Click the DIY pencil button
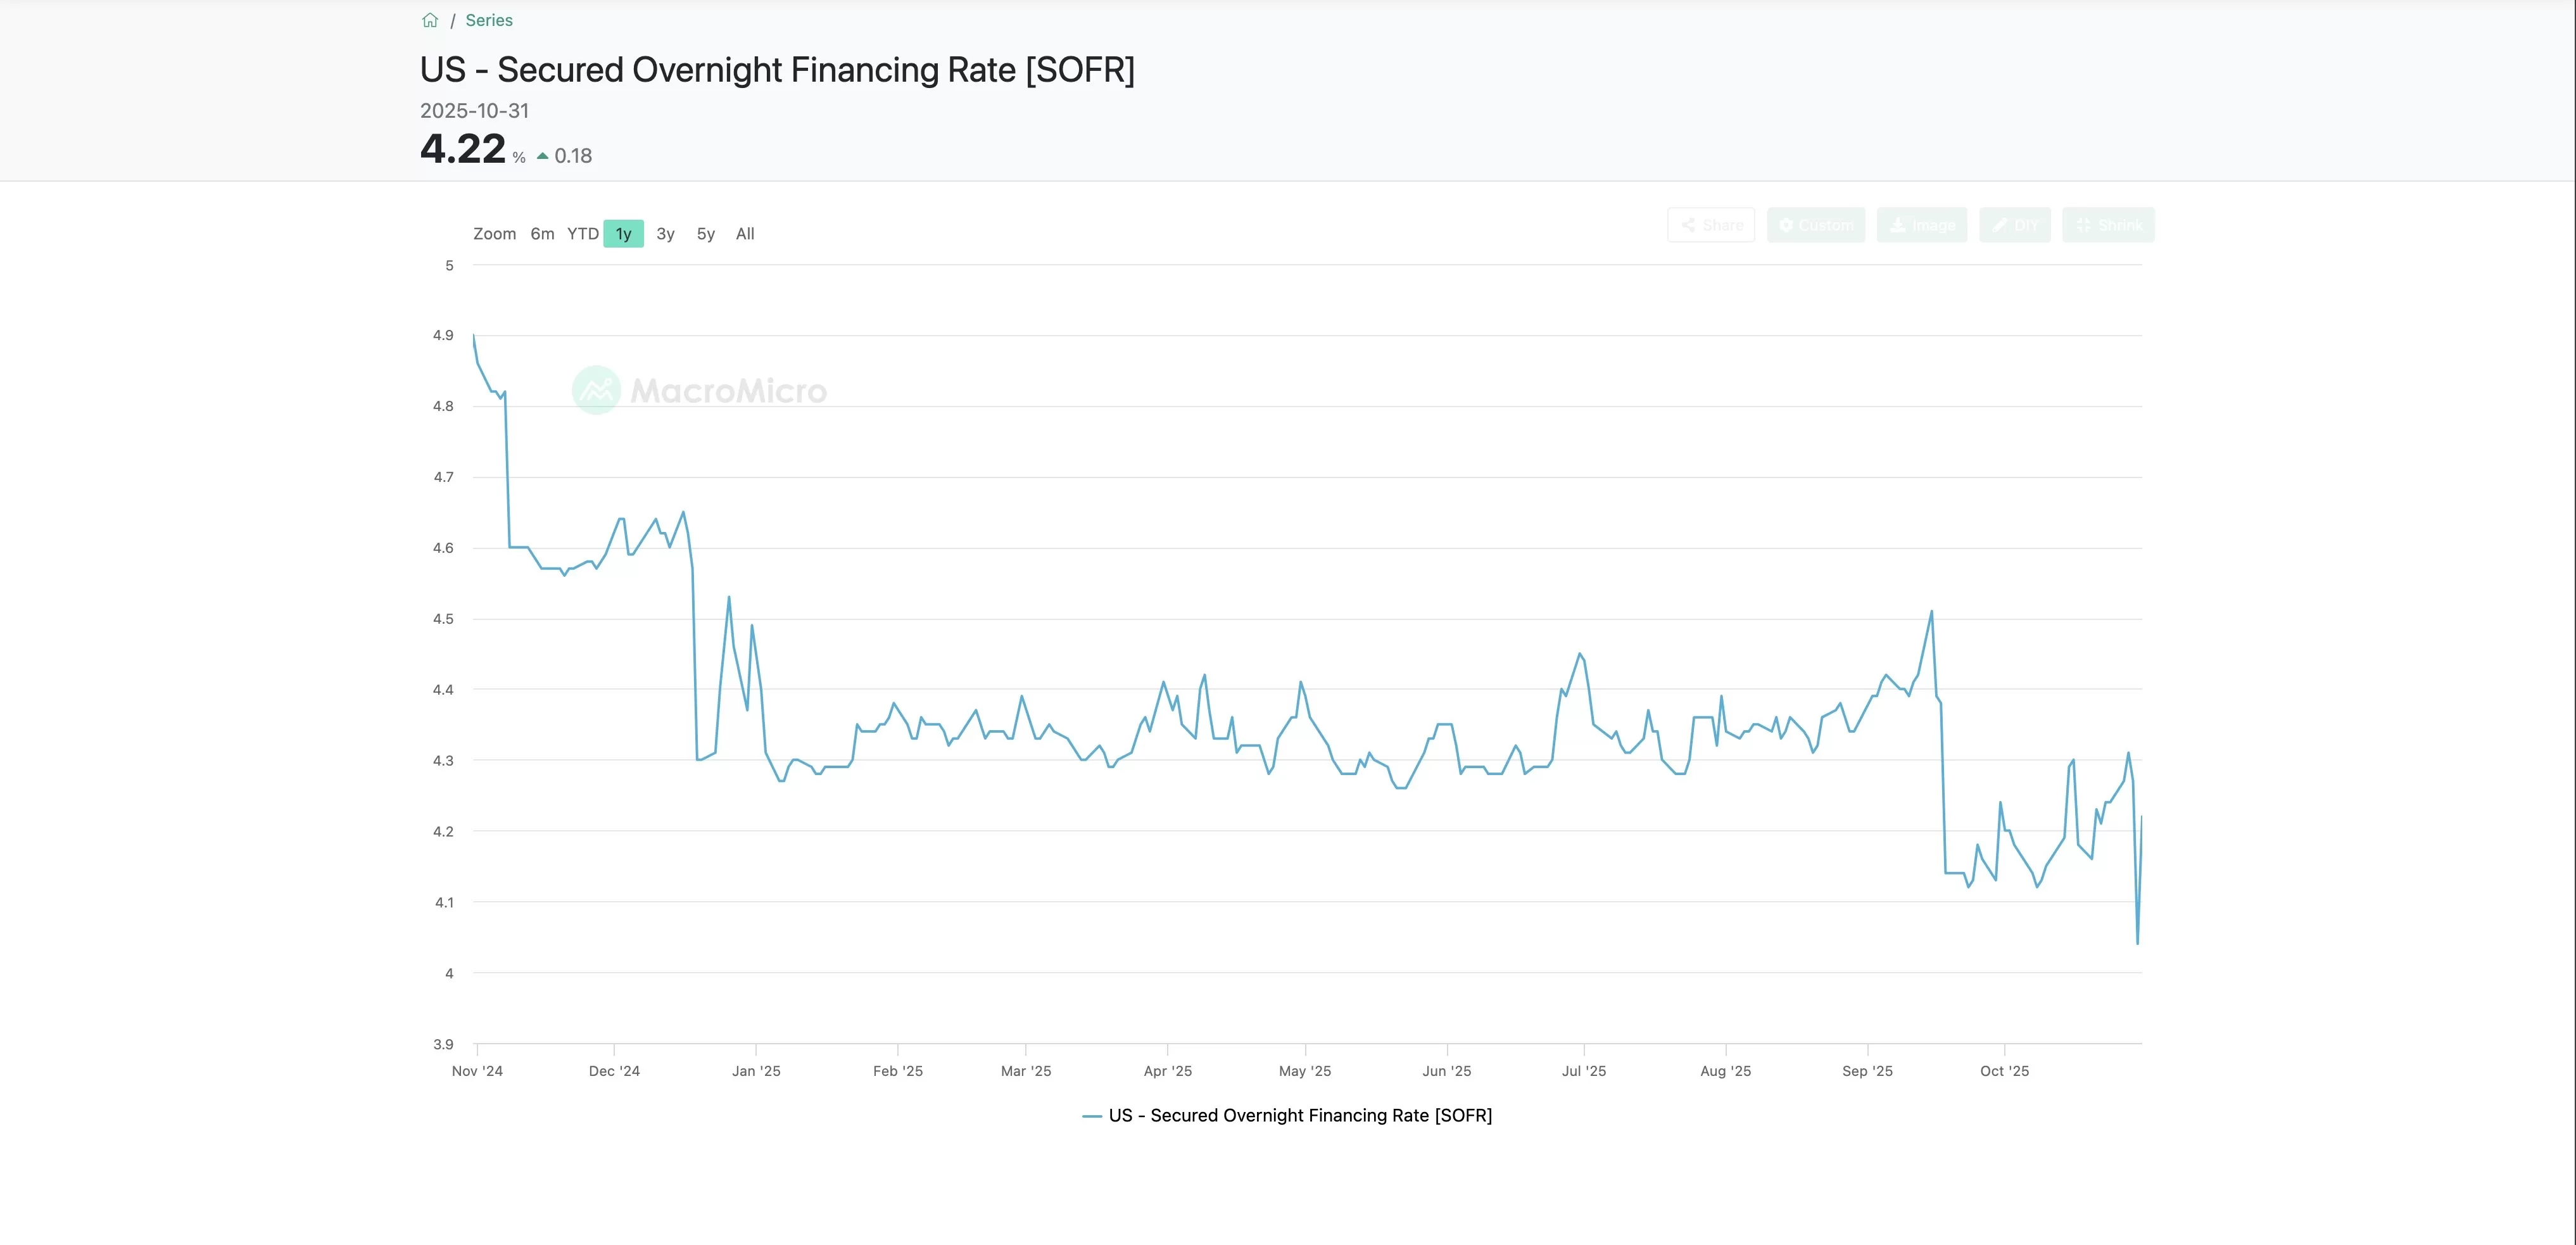The image size is (2576, 1245). click(x=2014, y=225)
